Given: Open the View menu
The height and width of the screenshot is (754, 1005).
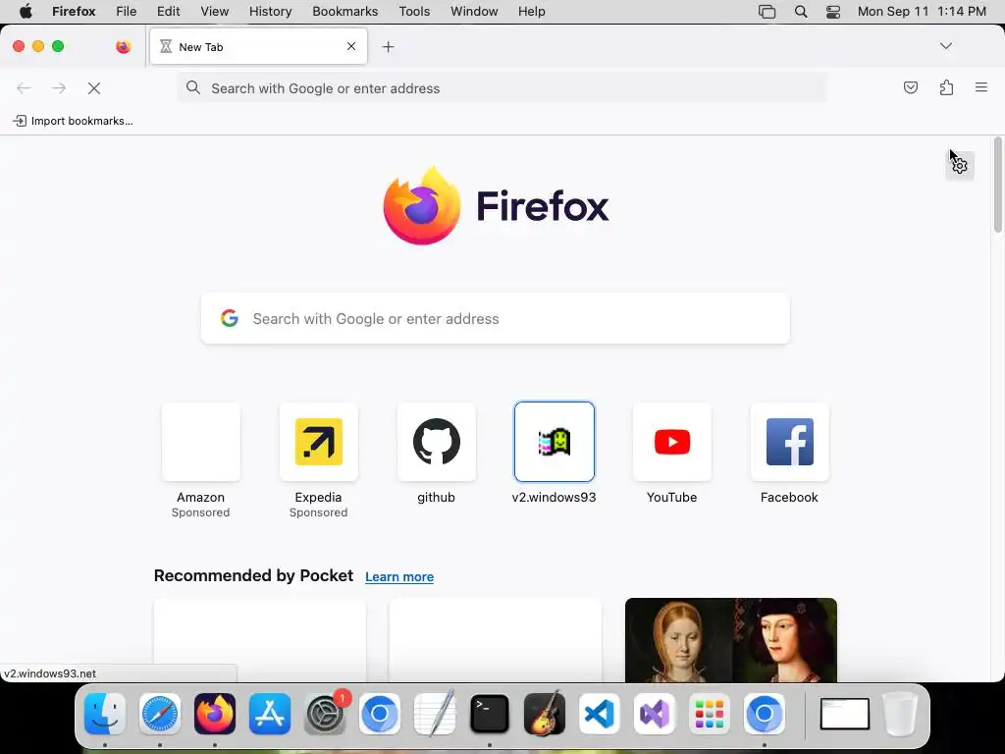Looking at the screenshot, I should click(214, 12).
